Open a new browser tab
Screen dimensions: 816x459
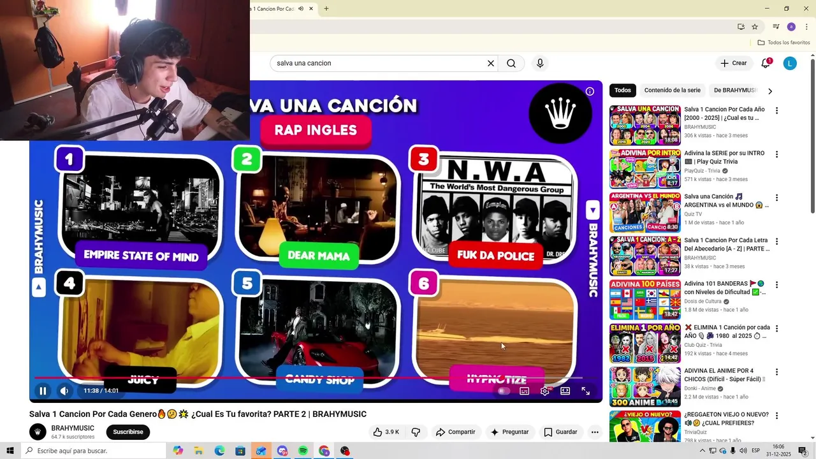pos(326,9)
